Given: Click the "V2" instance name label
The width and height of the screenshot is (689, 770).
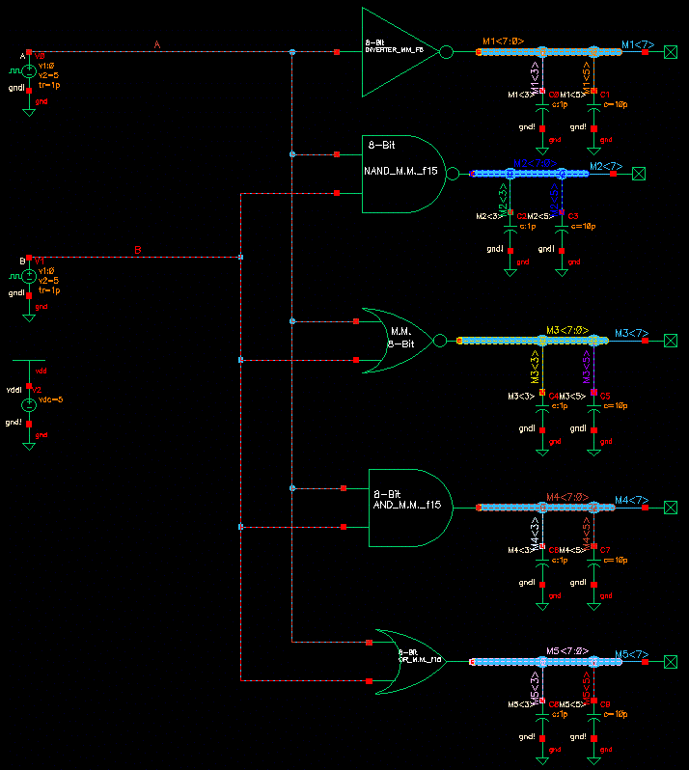Looking at the screenshot, I should (x=37, y=390).
